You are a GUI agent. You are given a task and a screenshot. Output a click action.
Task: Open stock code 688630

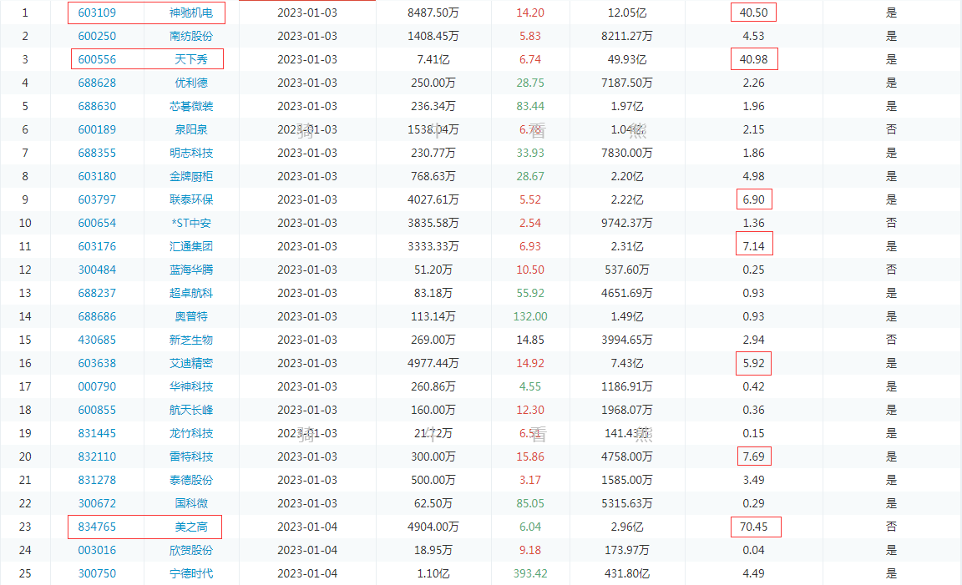97,106
